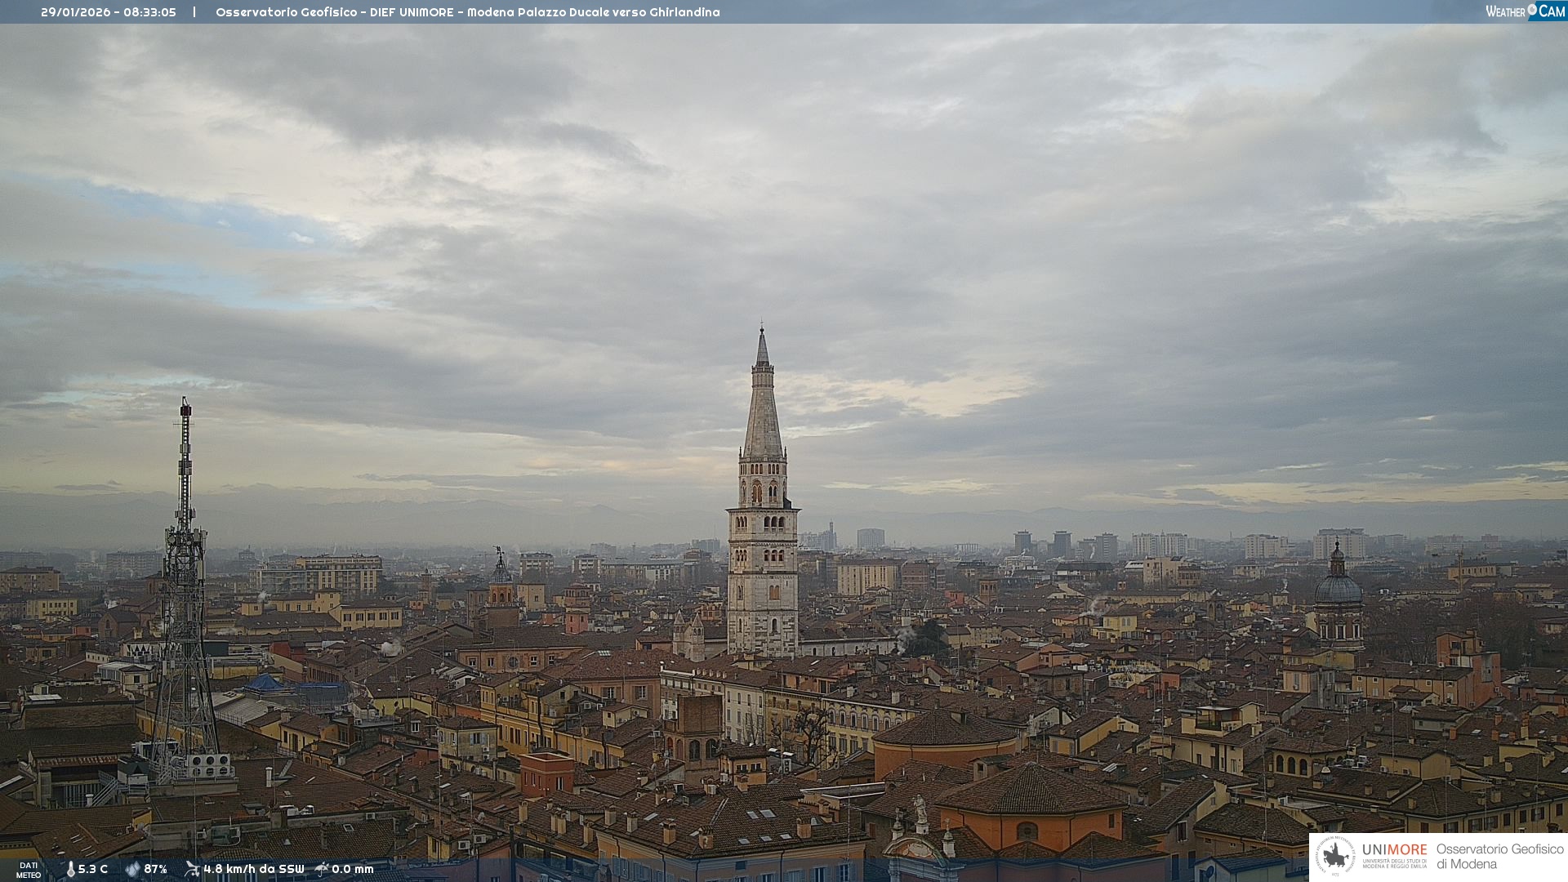Click the grey church dome on right

click(x=1338, y=588)
